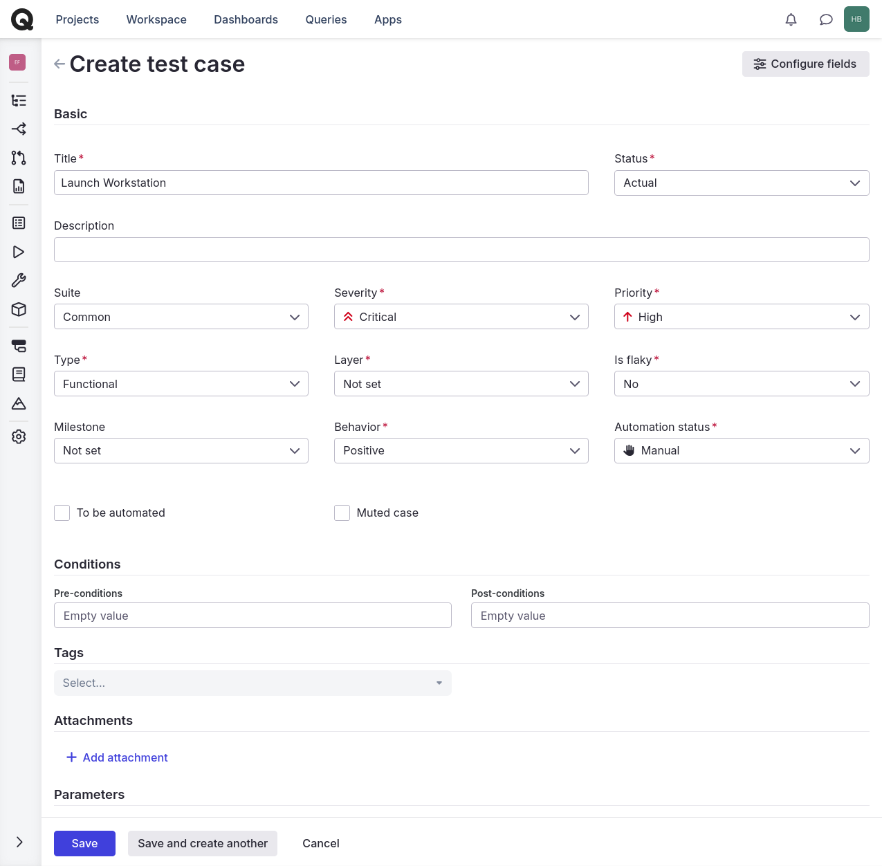Viewport: 882px width, 866px height.
Task: Open the pull request icon in the sidebar
Action: click(19, 158)
